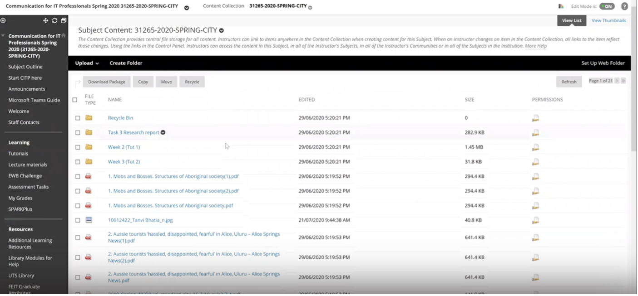Open the More Help link
638x296 pixels.
[536, 46]
